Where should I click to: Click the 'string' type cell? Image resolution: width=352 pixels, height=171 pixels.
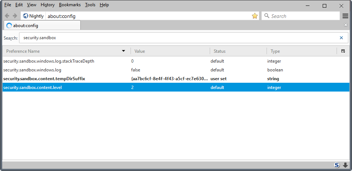pos(273,79)
